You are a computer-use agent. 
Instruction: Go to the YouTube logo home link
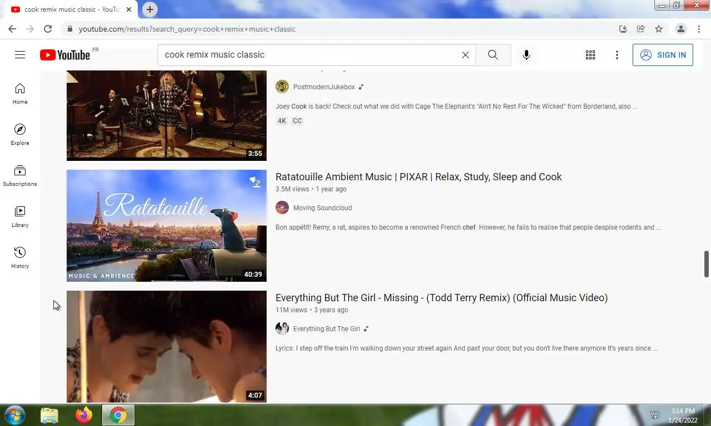pyautogui.click(x=65, y=54)
